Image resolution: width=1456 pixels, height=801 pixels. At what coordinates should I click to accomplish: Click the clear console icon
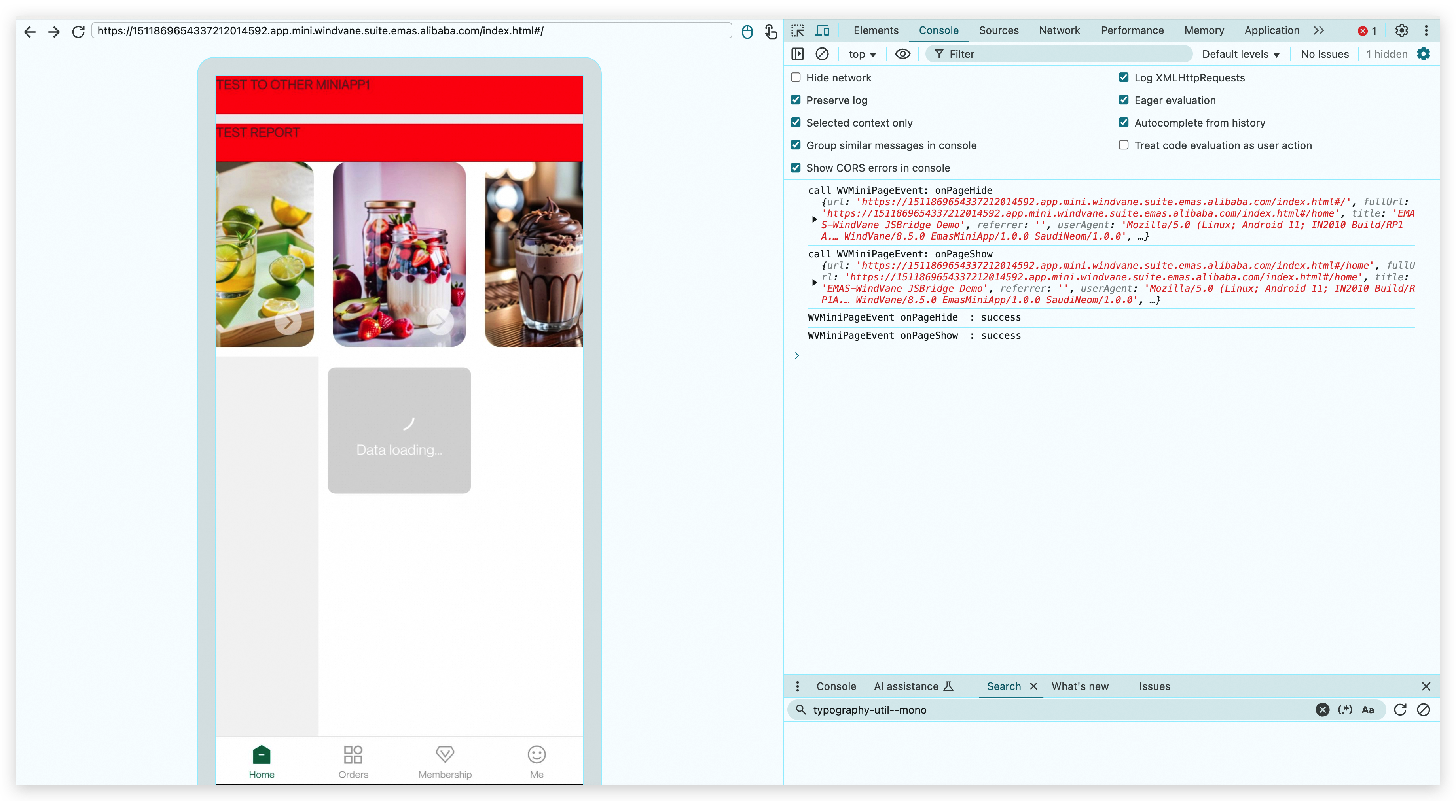click(822, 54)
